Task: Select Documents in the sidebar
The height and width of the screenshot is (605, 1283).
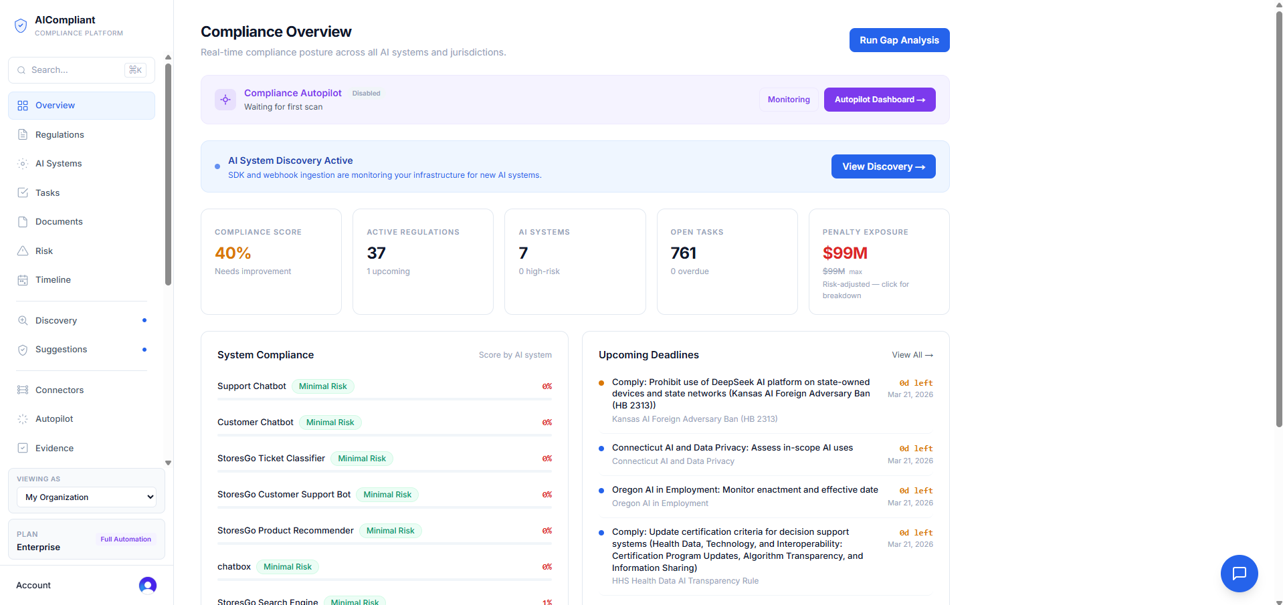Action: point(82,222)
